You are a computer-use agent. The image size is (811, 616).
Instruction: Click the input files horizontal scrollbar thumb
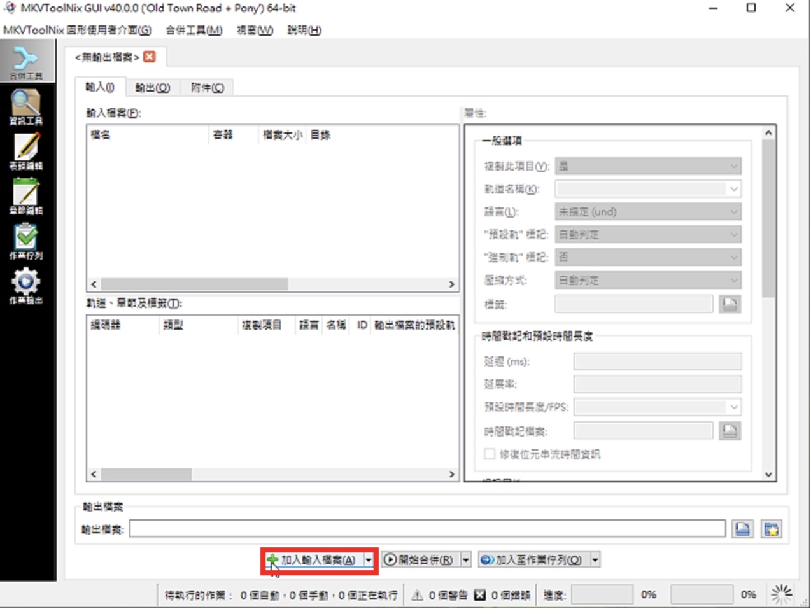click(194, 284)
